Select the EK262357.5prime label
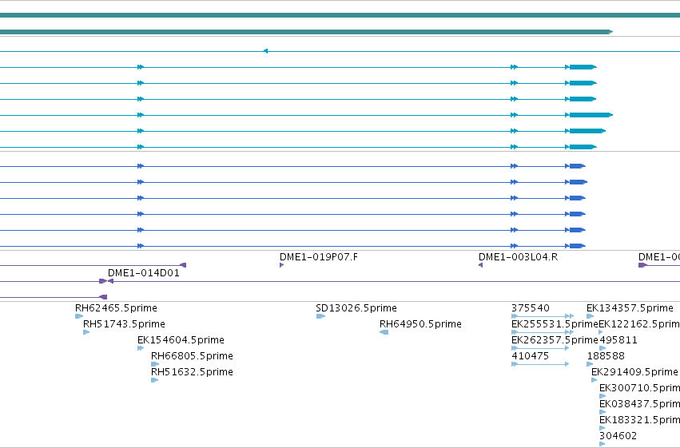 (x=555, y=340)
